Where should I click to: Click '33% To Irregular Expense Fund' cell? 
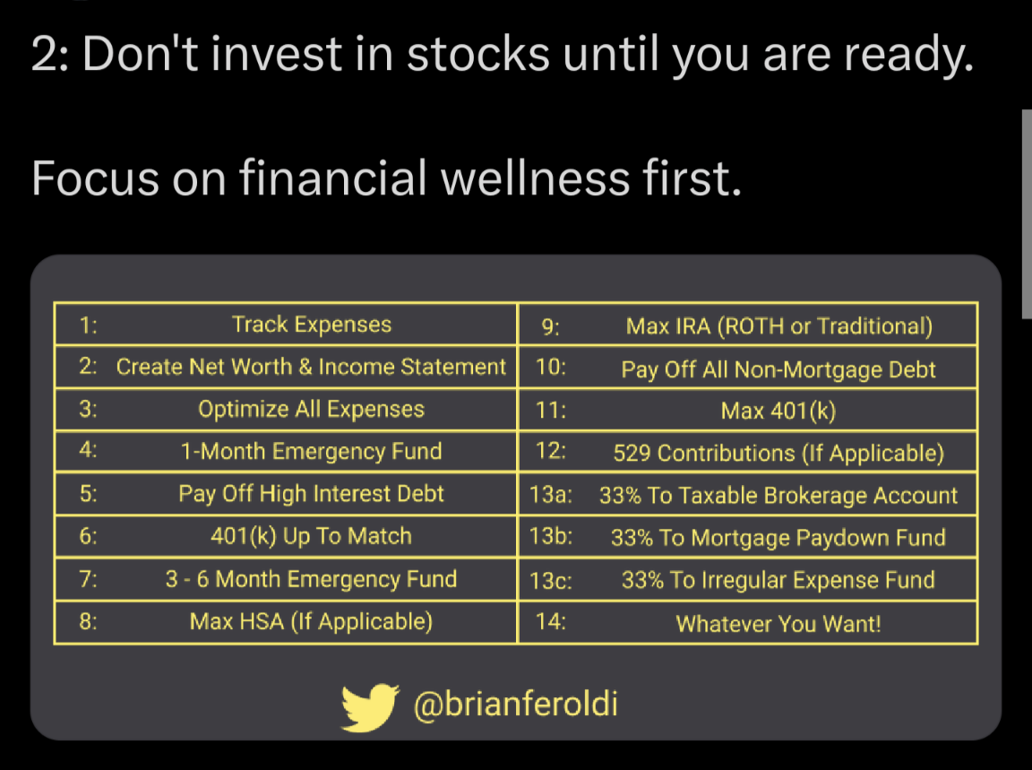[778, 580]
